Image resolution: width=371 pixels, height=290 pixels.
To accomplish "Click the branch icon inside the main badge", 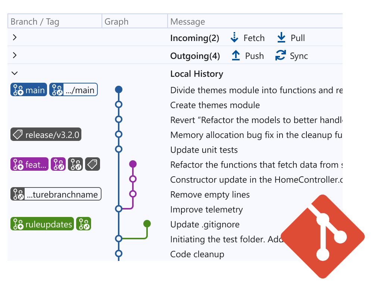I will tap(18, 89).
